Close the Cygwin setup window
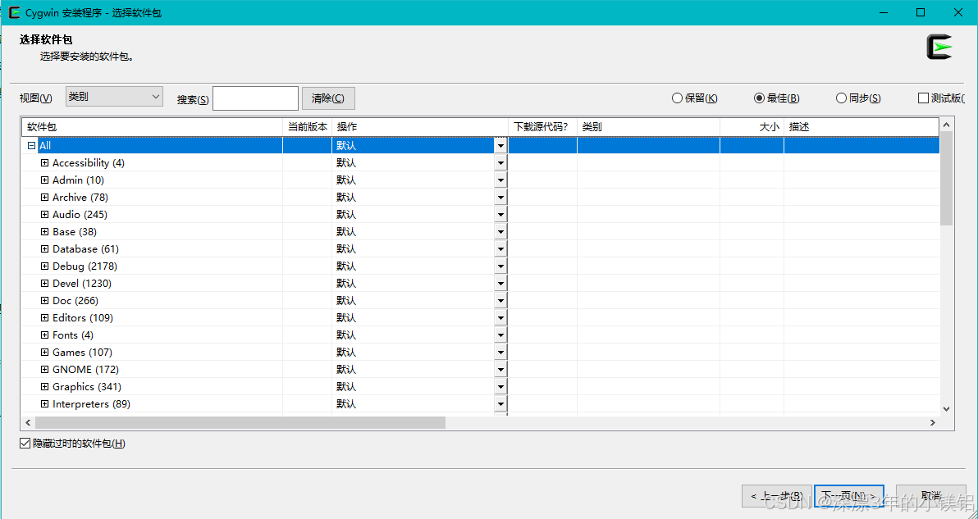 tap(958, 12)
